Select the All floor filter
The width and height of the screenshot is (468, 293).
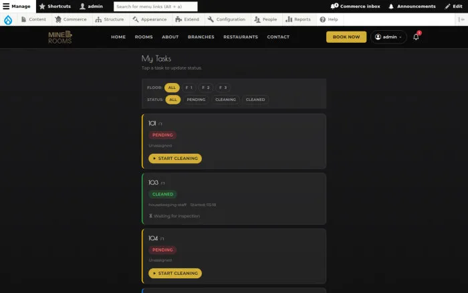(x=172, y=88)
